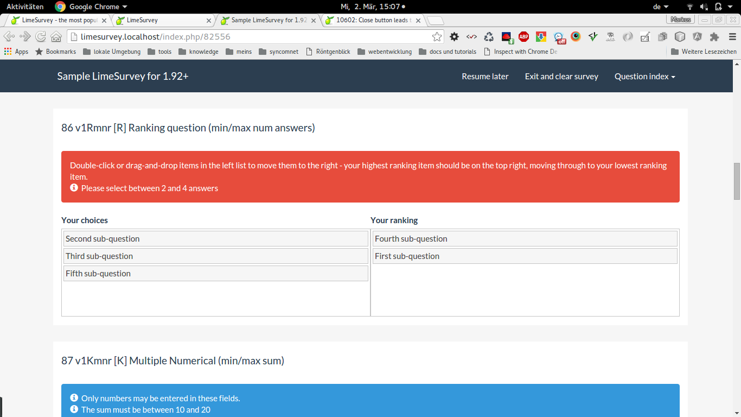Expand the Question index dropdown
The image size is (741, 417).
(644, 77)
